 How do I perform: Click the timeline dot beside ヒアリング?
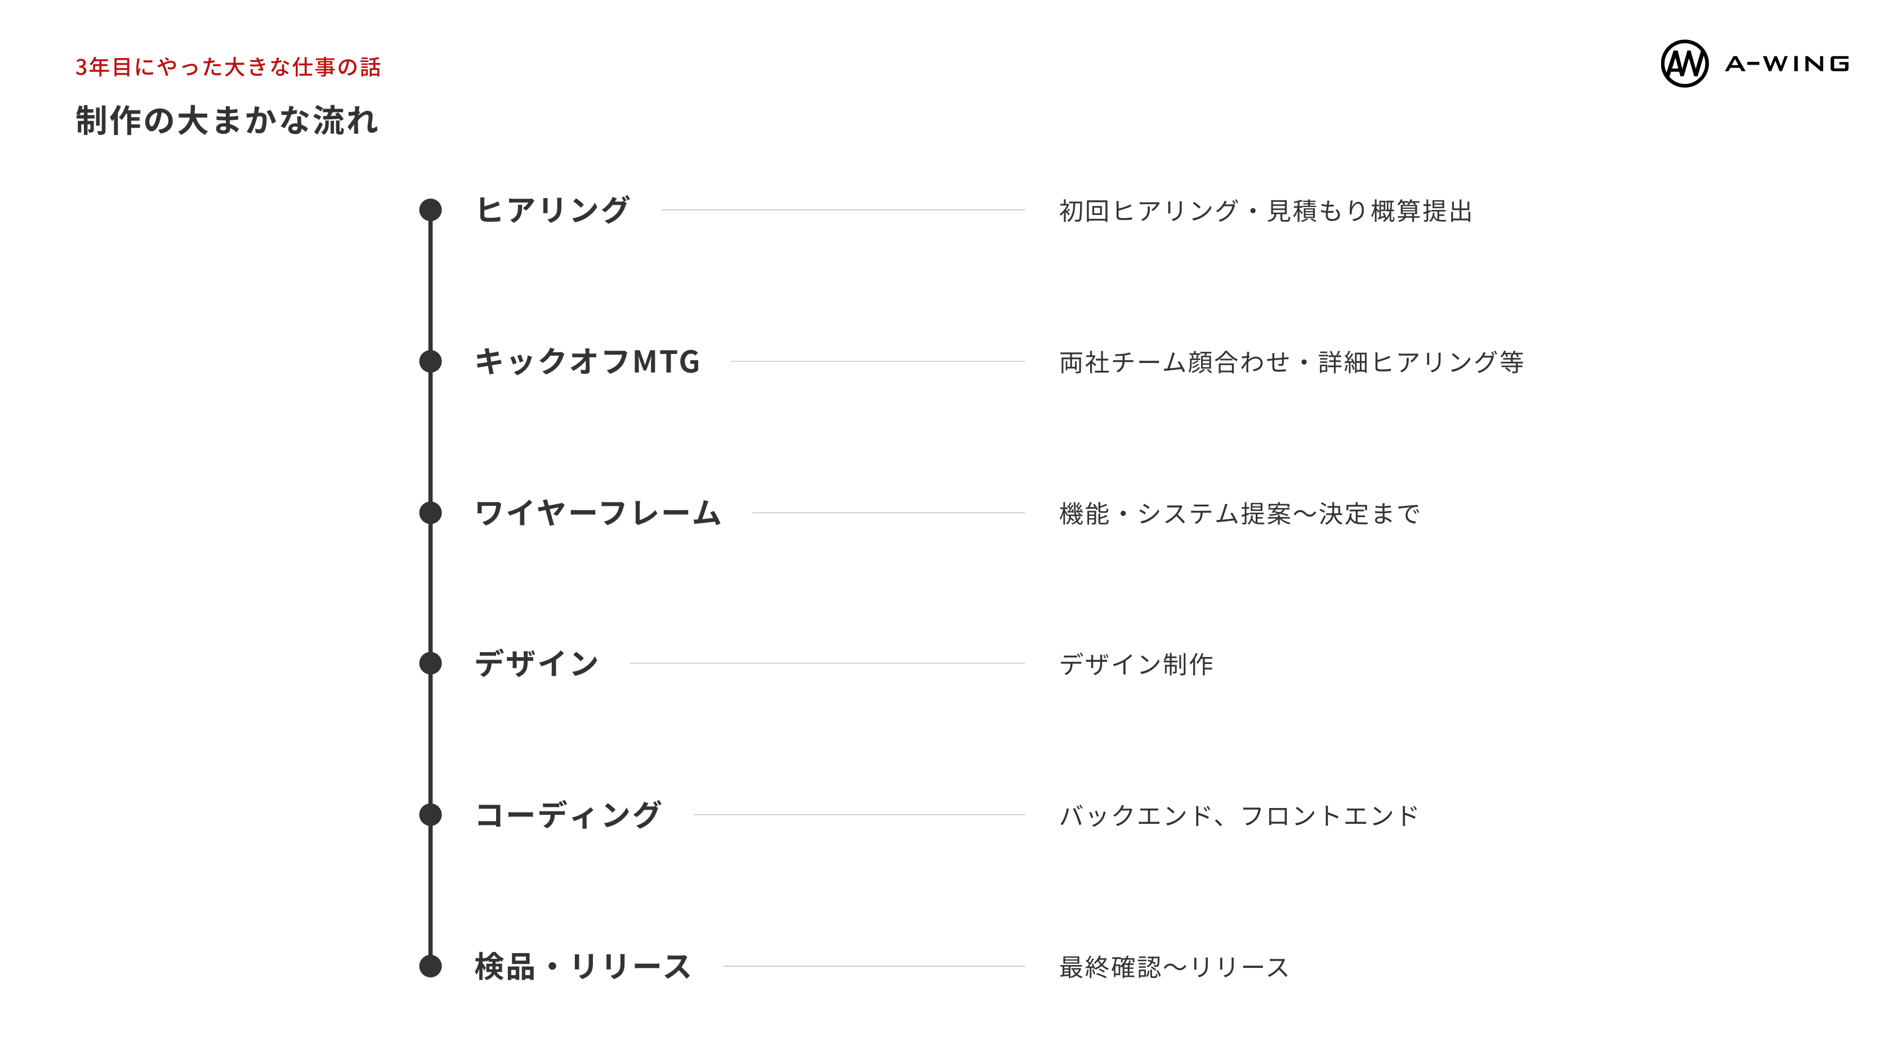[x=430, y=210]
